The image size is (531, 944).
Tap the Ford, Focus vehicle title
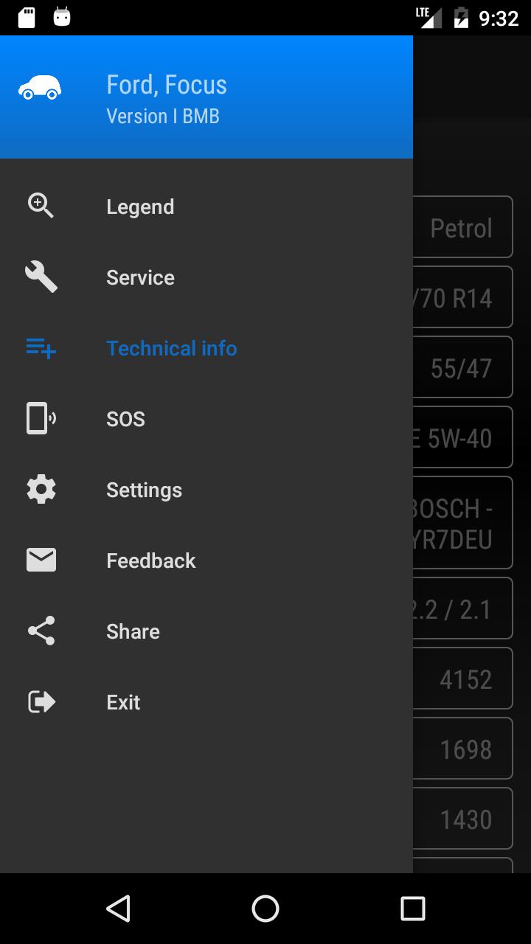[167, 85]
